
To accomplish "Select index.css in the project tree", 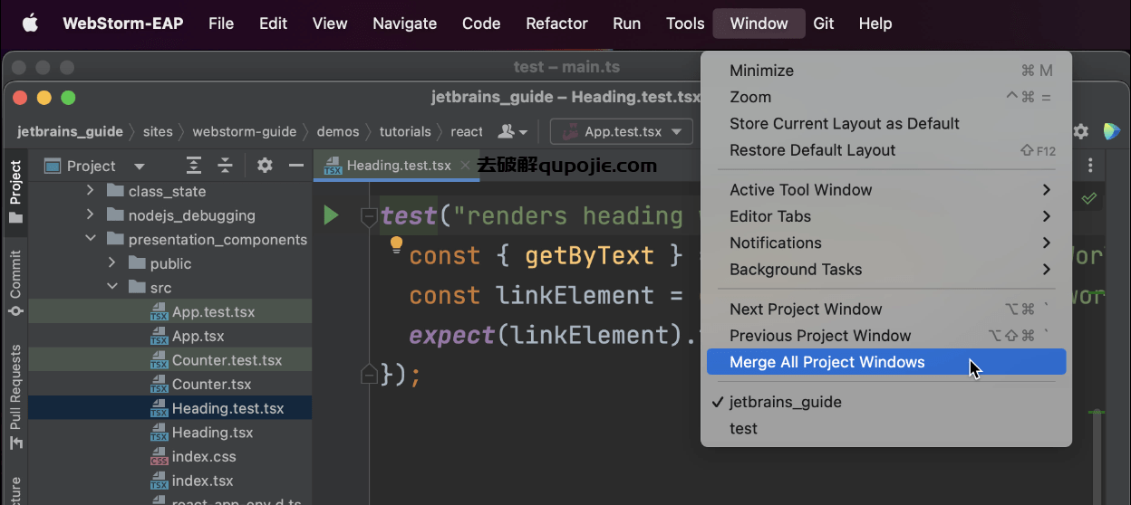I will pos(170,457).
